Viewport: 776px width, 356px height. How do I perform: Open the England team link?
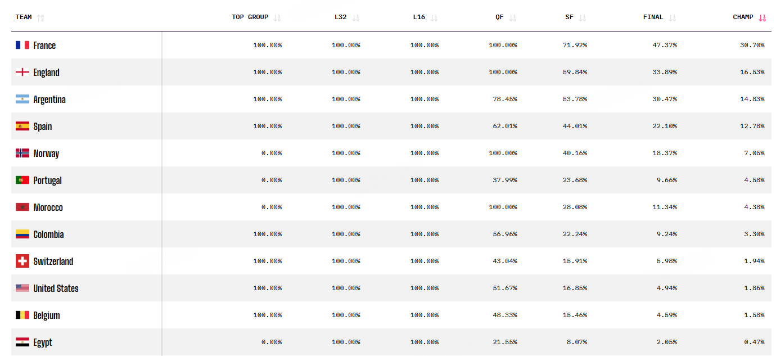tap(46, 73)
